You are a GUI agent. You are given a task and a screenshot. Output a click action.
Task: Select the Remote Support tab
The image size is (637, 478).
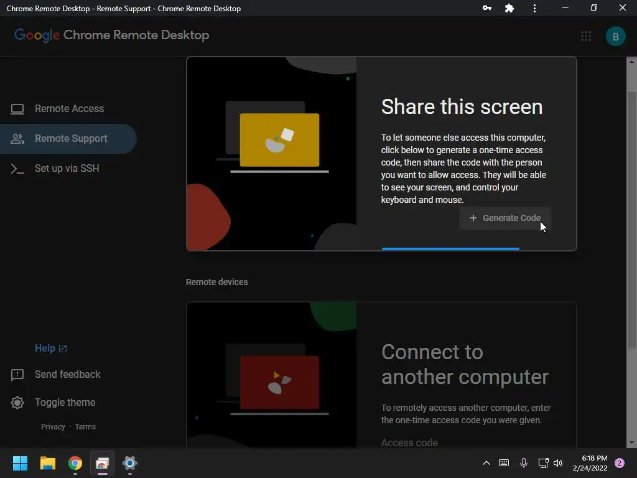pyautogui.click(x=68, y=139)
